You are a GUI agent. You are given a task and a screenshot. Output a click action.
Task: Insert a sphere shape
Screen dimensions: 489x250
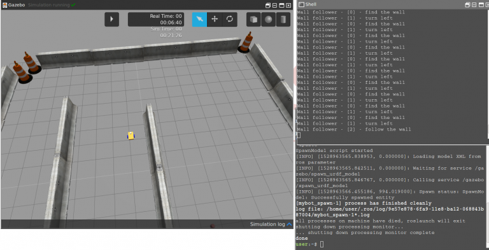(x=269, y=20)
